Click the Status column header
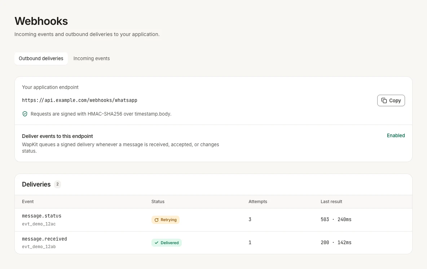This screenshot has height=269, width=427. coord(158,202)
